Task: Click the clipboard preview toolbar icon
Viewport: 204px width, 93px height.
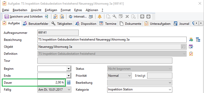Action: 56,17
